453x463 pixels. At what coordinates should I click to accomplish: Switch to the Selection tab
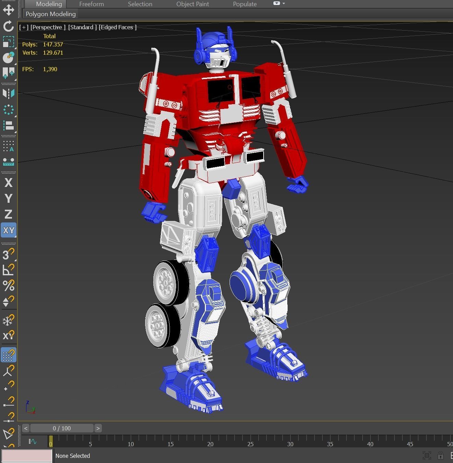click(140, 4)
